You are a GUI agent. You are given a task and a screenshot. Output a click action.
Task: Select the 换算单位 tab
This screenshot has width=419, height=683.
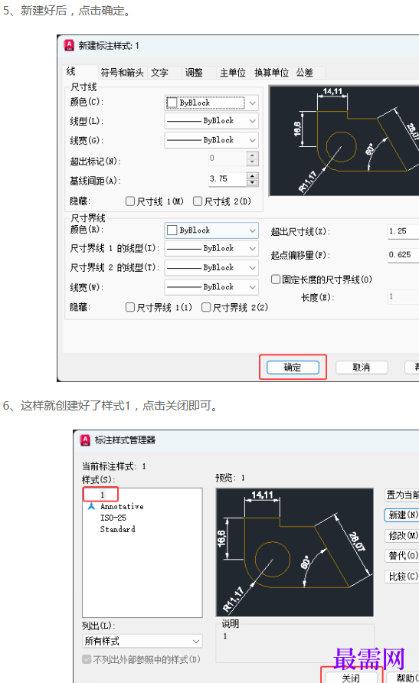pos(271,72)
